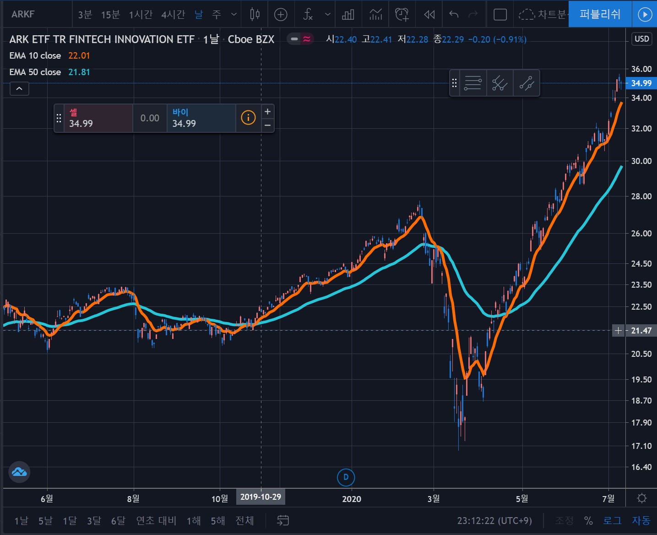Expand the timeframe interval dropdown chevron
The width and height of the screenshot is (657, 535).
tap(234, 15)
